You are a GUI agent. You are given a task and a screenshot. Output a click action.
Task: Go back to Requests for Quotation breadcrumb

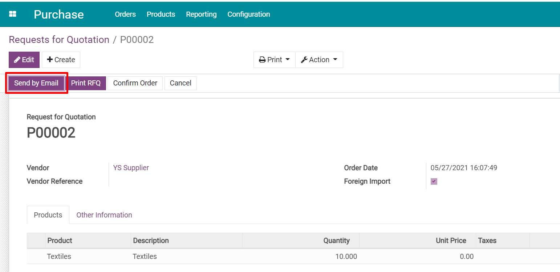[59, 40]
